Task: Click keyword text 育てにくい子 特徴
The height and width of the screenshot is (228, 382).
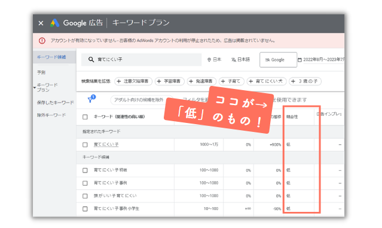Action: pyautogui.click(x=111, y=170)
